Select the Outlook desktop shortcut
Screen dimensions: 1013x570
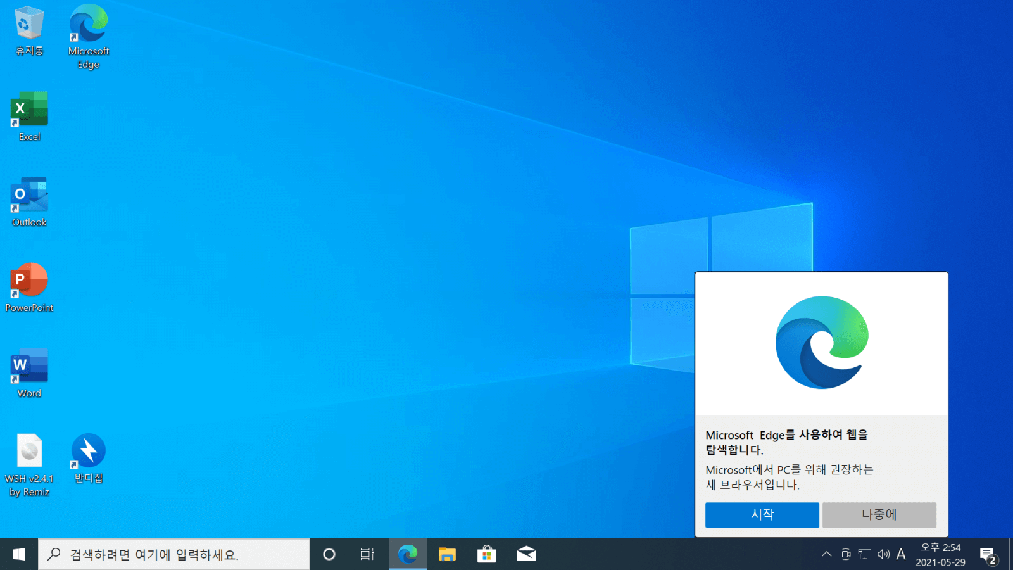[29, 202]
